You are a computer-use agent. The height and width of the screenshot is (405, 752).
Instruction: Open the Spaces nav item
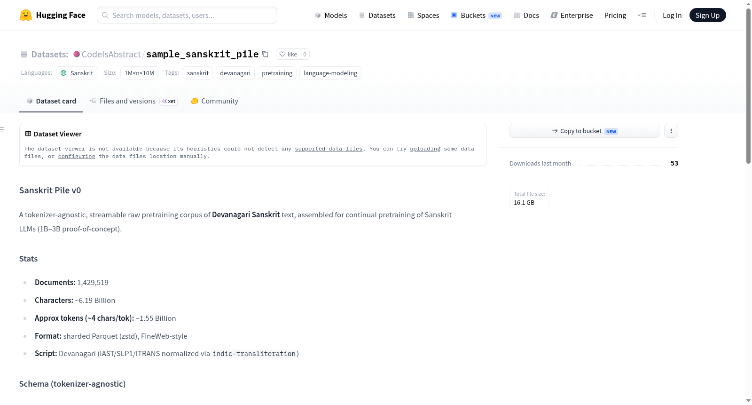(x=423, y=15)
